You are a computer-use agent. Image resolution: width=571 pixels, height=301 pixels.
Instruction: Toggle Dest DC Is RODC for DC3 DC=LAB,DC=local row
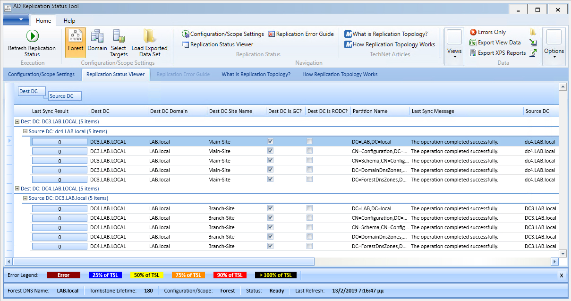point(309,141)
